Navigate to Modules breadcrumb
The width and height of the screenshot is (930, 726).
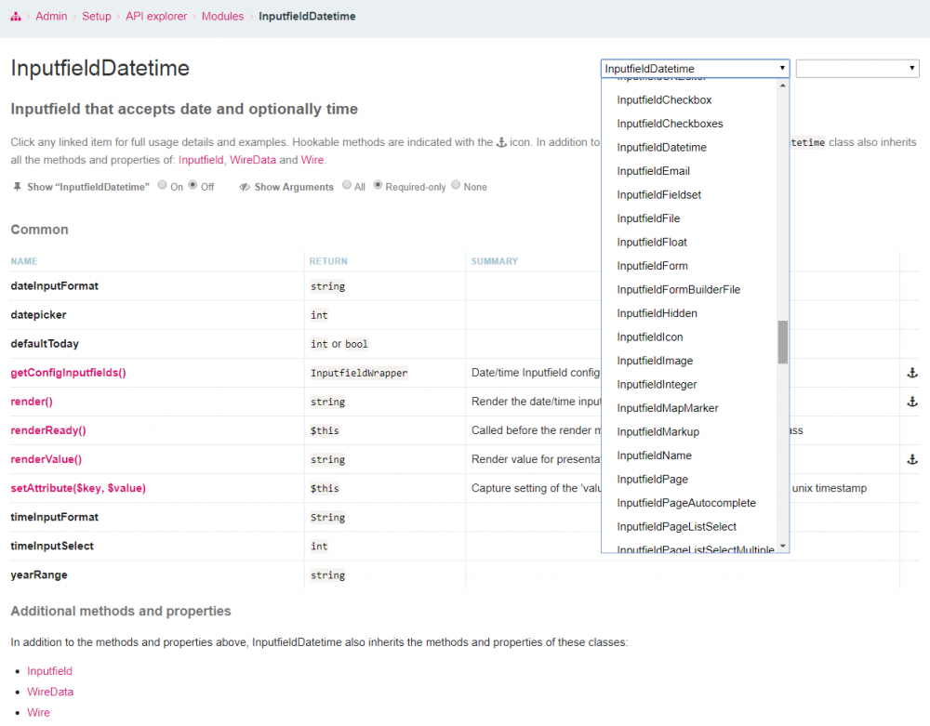222,17
